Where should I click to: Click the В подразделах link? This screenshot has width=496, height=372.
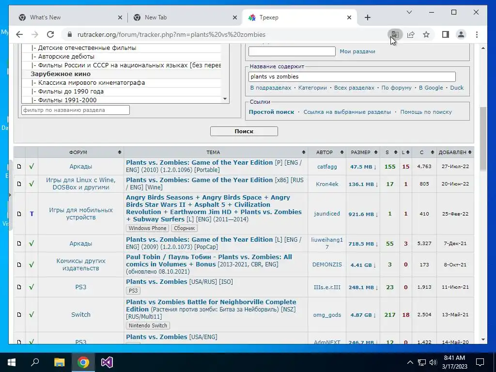coord(270,88)
